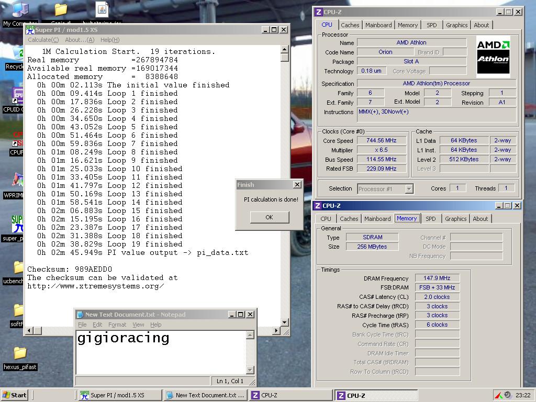Select About tab in bottom CPU-Z window
Image resolution: width=536 pixels, height=402 pixels.
[x=481, y=219]
